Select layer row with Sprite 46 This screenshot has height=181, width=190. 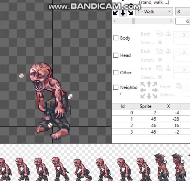(151, 125)
